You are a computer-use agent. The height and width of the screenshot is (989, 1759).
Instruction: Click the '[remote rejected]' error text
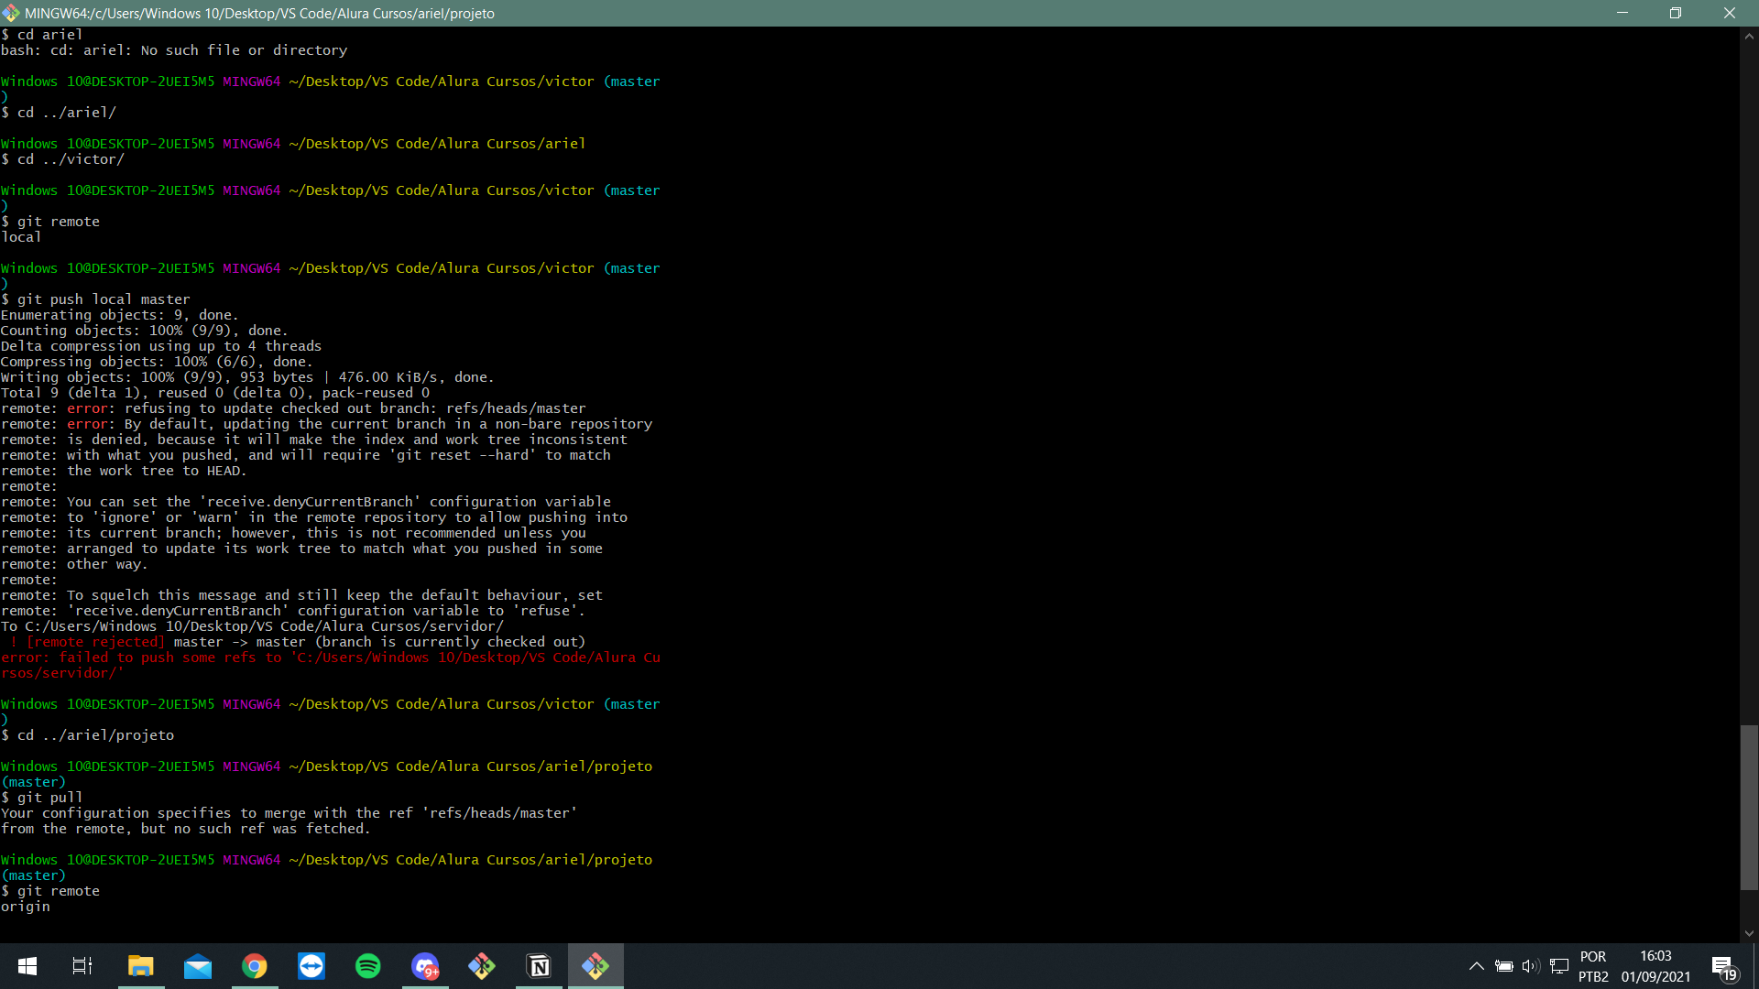(x=95, y=642)
